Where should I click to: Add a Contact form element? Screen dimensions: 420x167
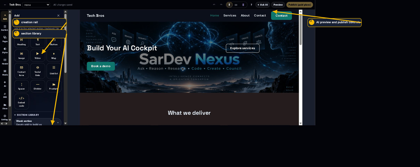click(x=22, y=71)
